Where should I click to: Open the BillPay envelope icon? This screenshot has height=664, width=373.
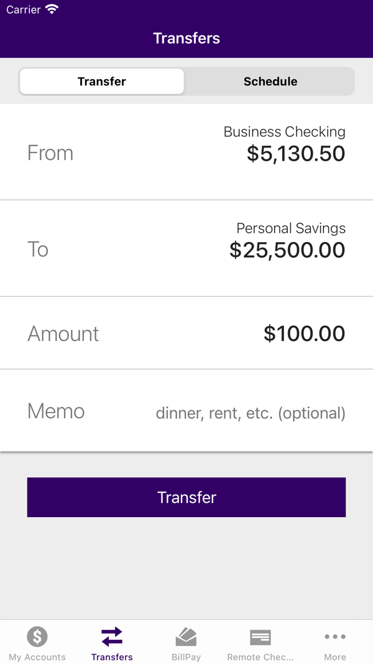186,637
